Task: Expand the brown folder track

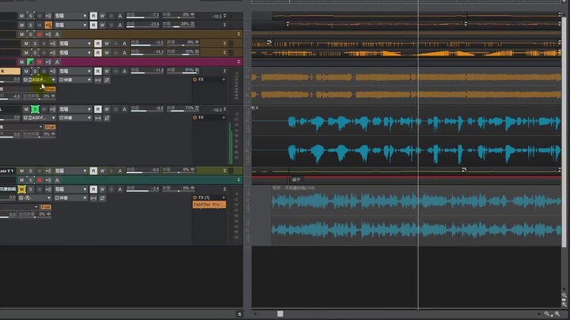Action: pos(238,34)
